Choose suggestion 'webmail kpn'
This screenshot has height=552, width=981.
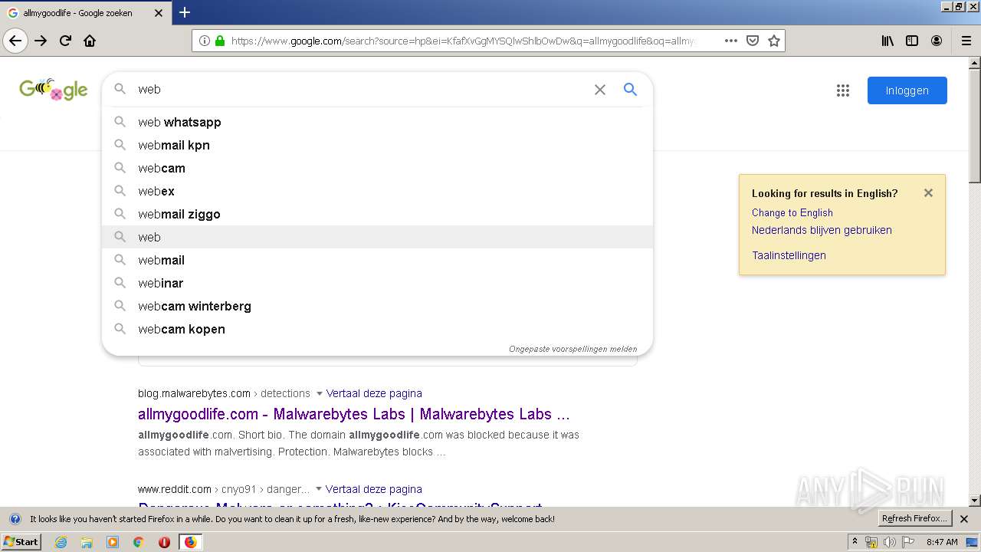(377, 145)
